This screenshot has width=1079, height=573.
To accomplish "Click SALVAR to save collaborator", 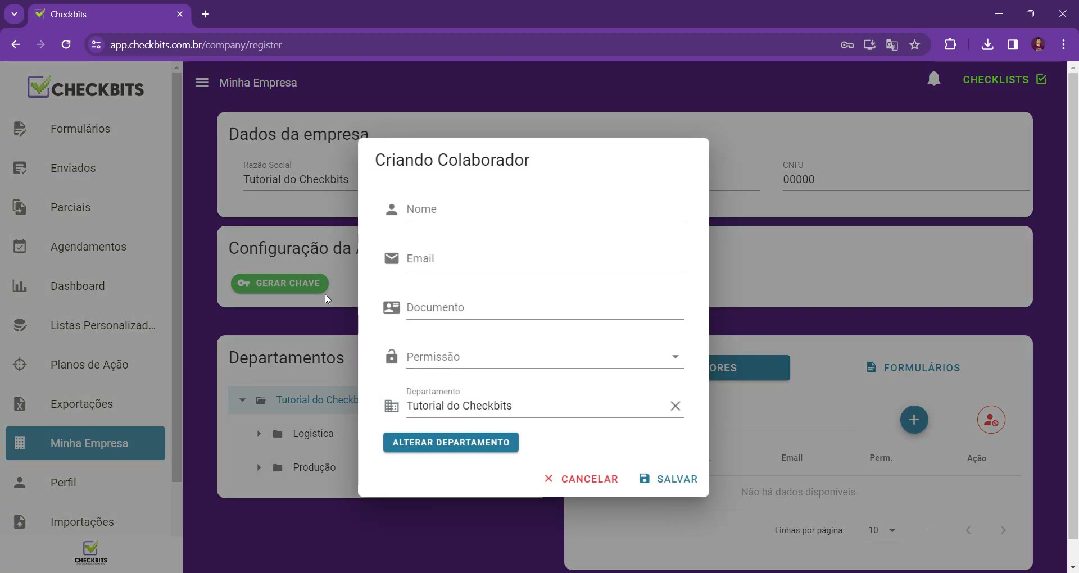I will [x=668, y=479].
